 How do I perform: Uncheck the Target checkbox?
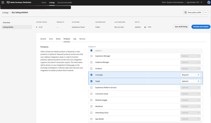point(91,81)
